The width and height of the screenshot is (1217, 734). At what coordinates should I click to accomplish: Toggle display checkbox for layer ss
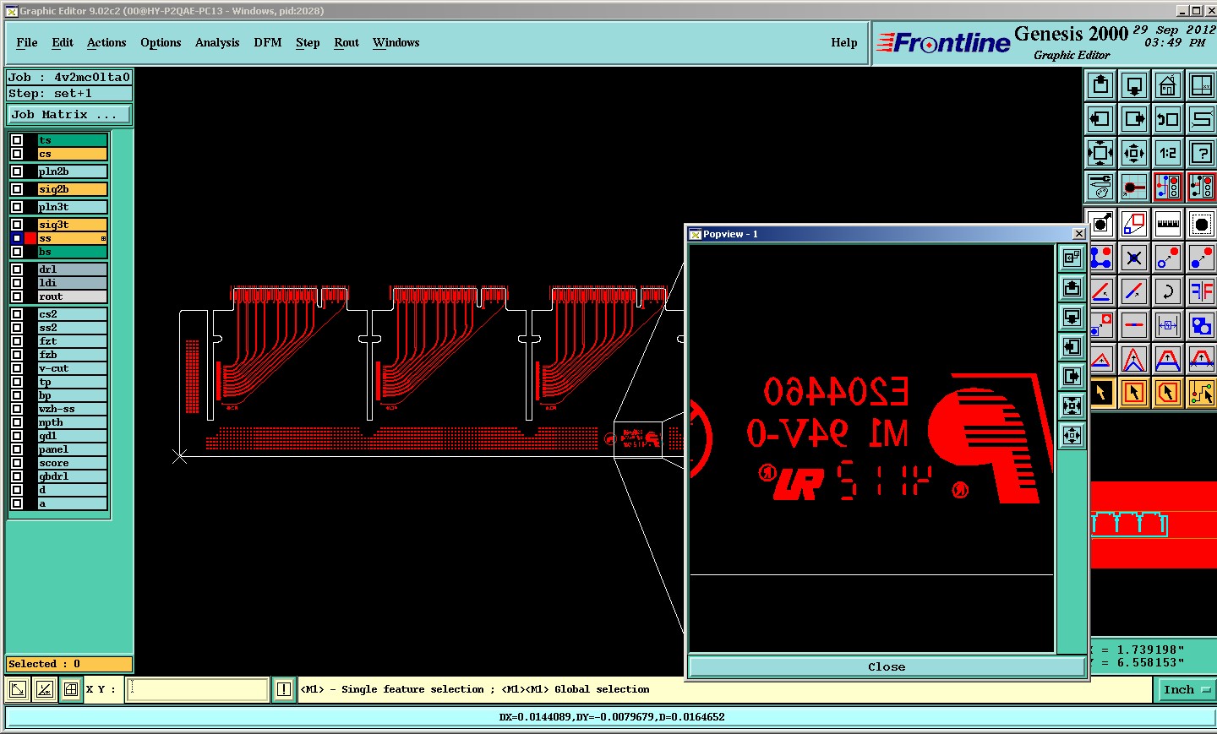[x=17, y=238]
